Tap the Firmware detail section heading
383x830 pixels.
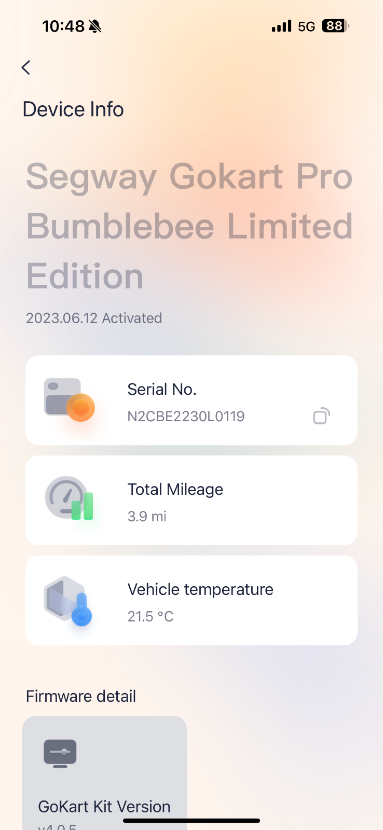(x=81, y=696)
